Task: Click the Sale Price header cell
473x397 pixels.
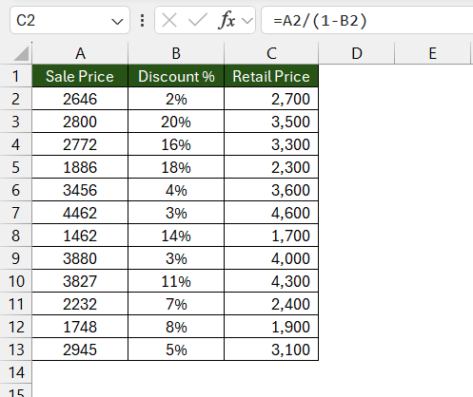Action: coord(80,76)
